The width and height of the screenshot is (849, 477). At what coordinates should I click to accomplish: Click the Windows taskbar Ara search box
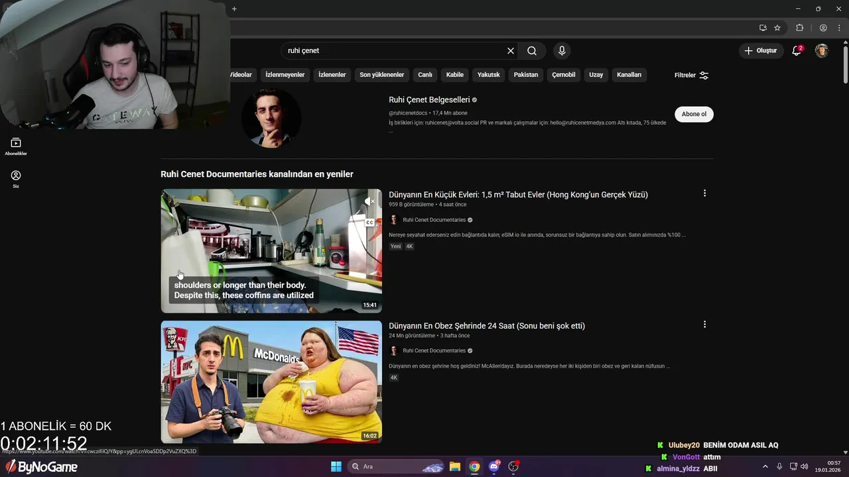[x=397, y=466]
